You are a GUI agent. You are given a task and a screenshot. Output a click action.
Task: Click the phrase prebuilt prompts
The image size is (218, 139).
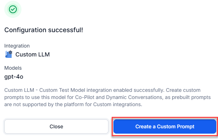click(191, 97)
